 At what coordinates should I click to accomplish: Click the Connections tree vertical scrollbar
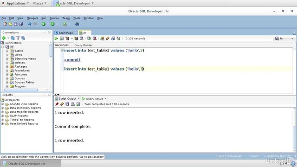click(x=51, y=51)
